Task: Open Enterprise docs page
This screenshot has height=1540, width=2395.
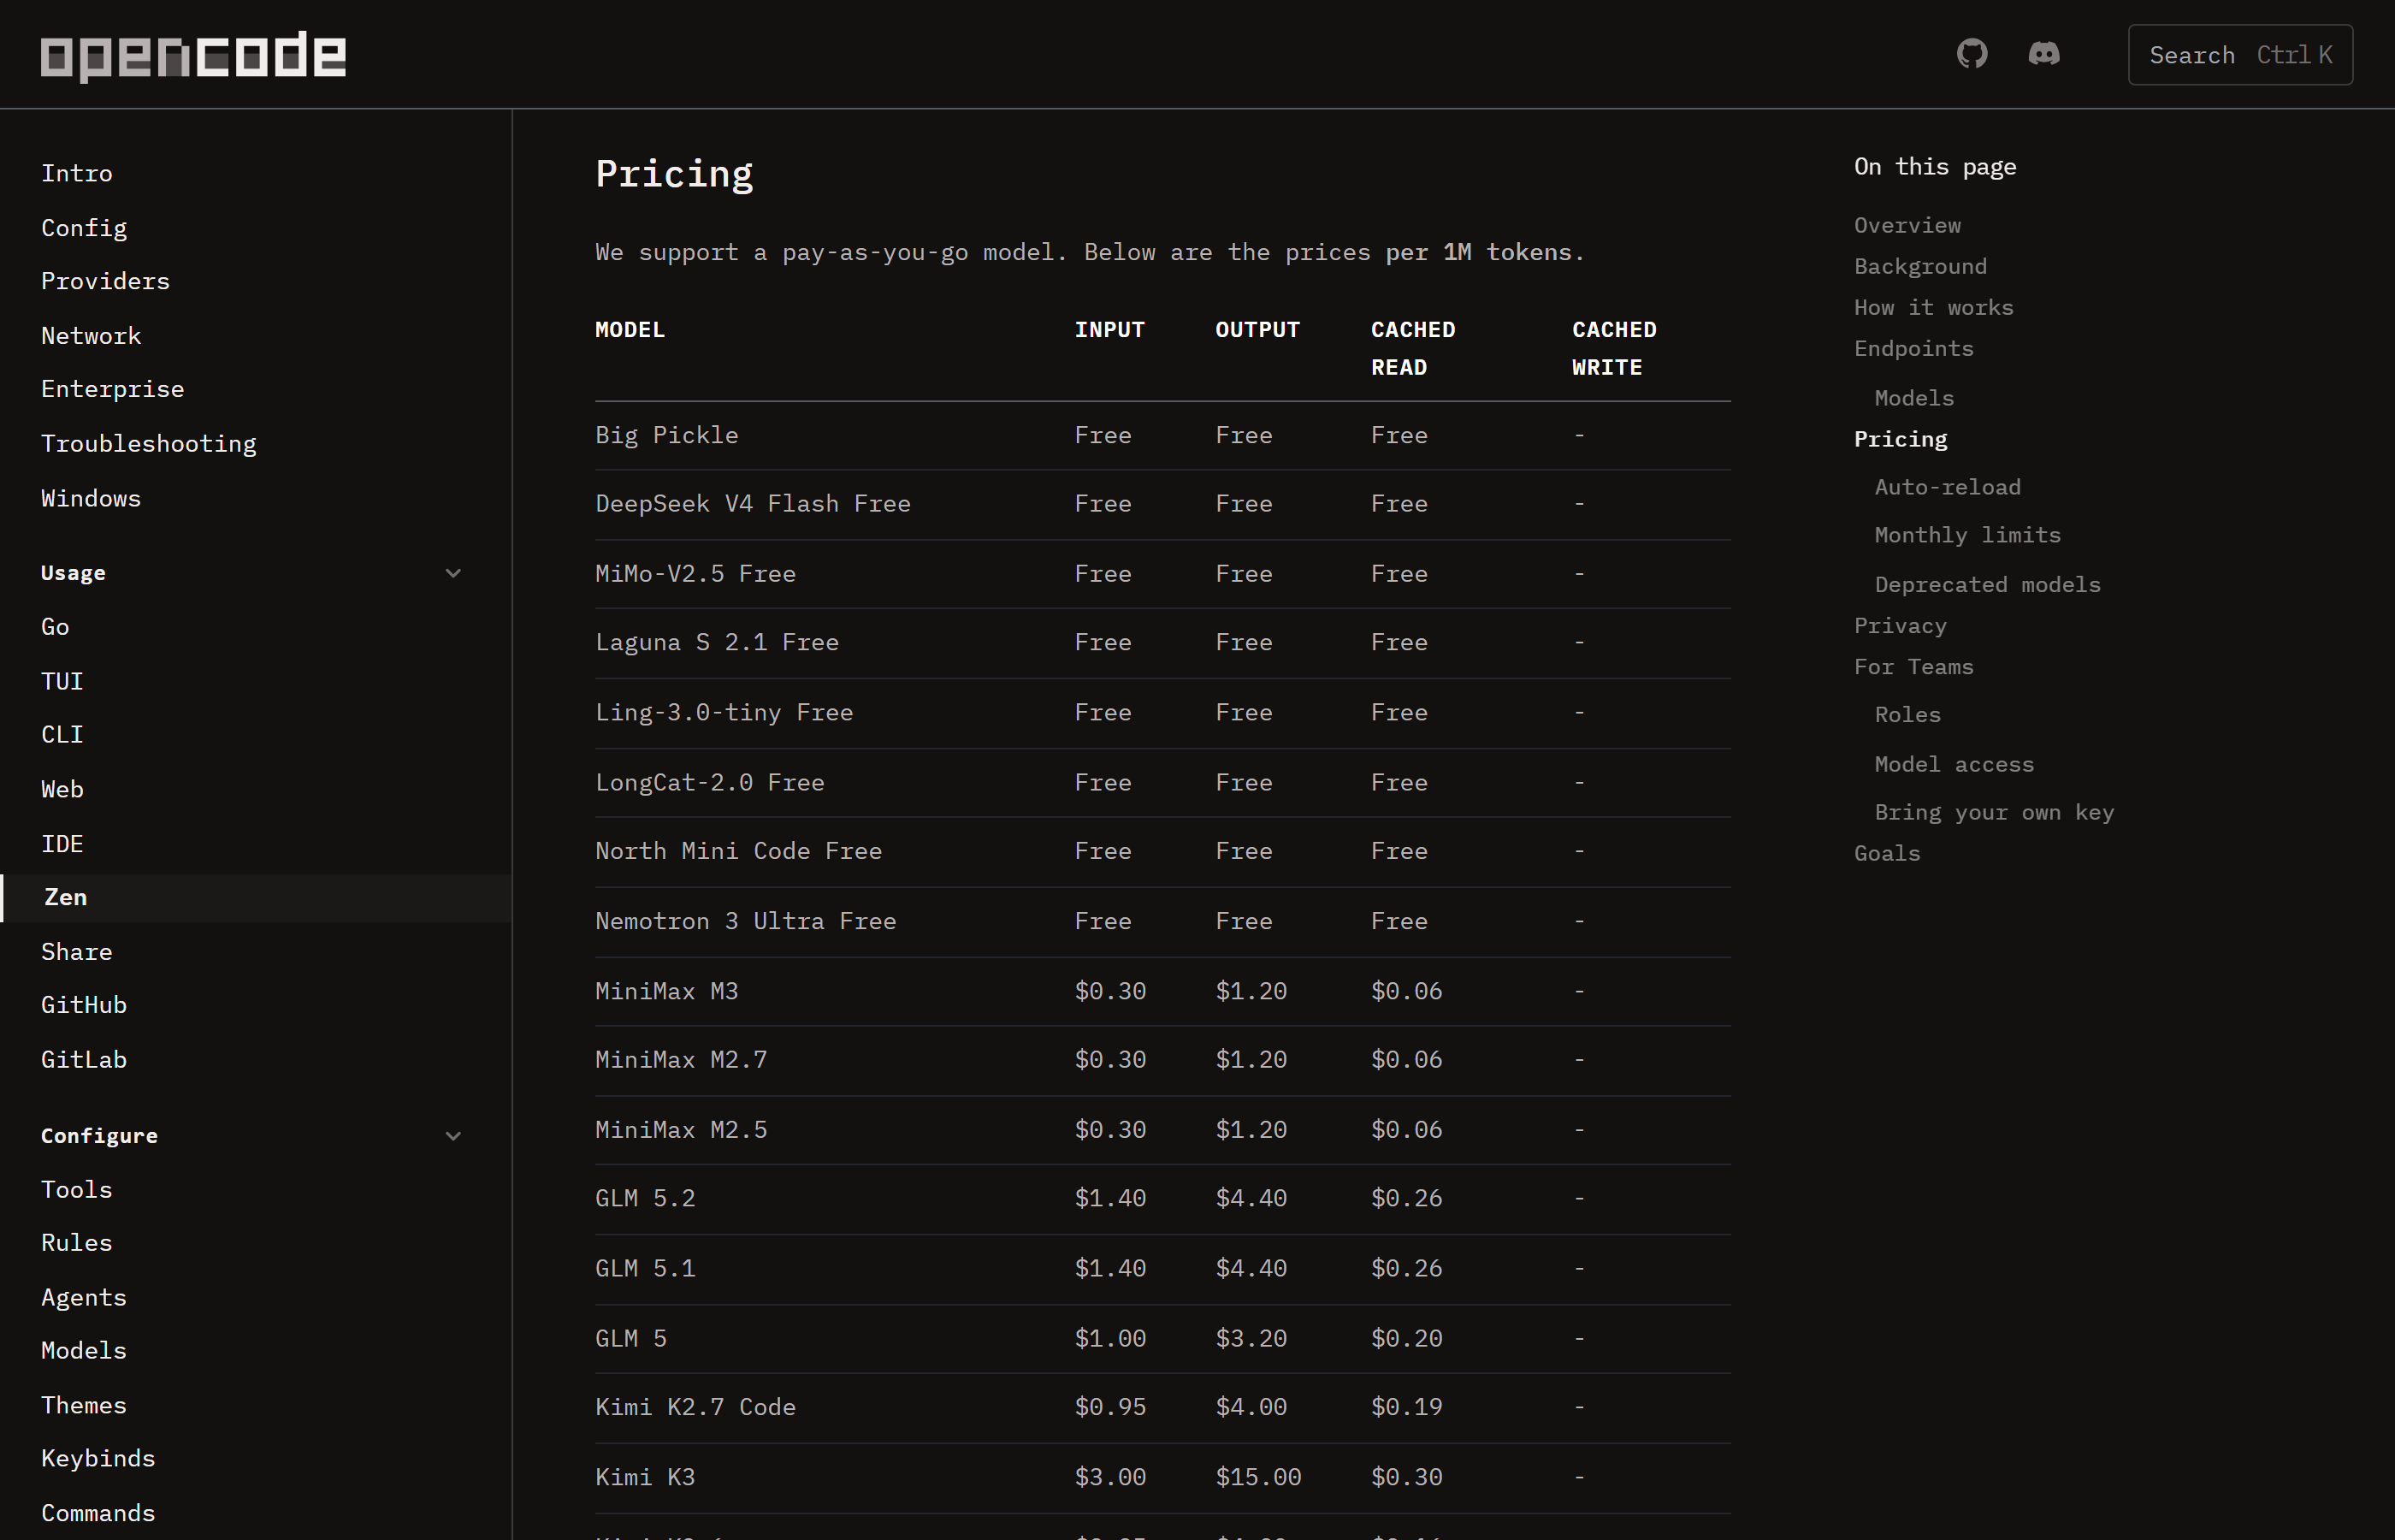Action: coord(113,389)
